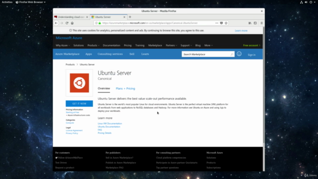Screen dimensions: 318x179
Task: Click the cookie notice info icon
Action: [71, 30]
